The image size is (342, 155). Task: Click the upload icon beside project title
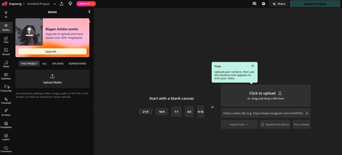[x=62, y=4]
